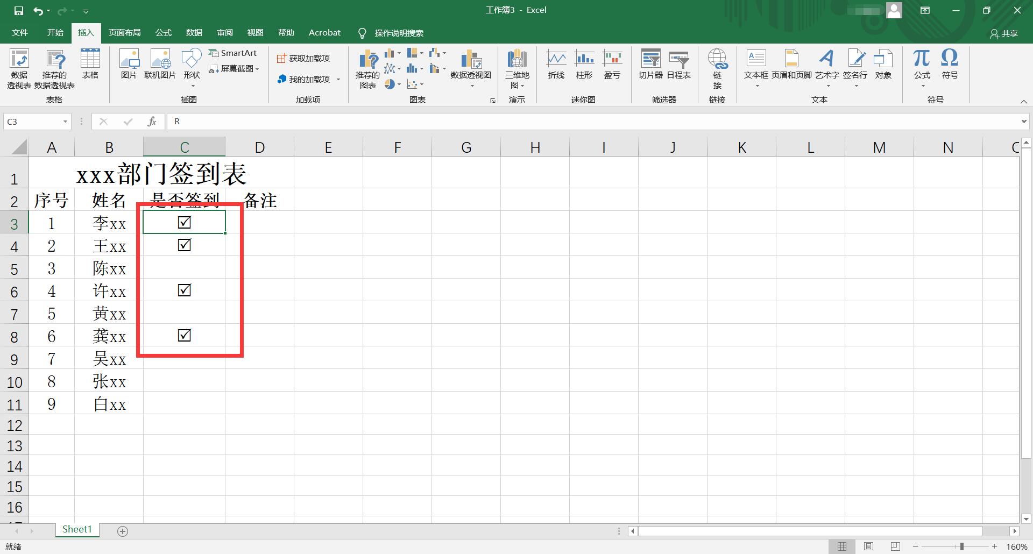Insert a PivotTable (数据透视表)
1033x554 pixels.
(19, 69)
